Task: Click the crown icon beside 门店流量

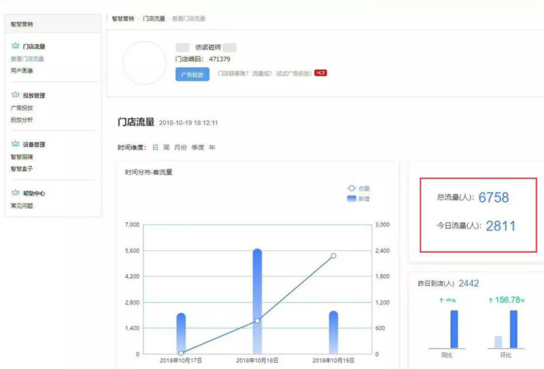Action: [16, 46]
